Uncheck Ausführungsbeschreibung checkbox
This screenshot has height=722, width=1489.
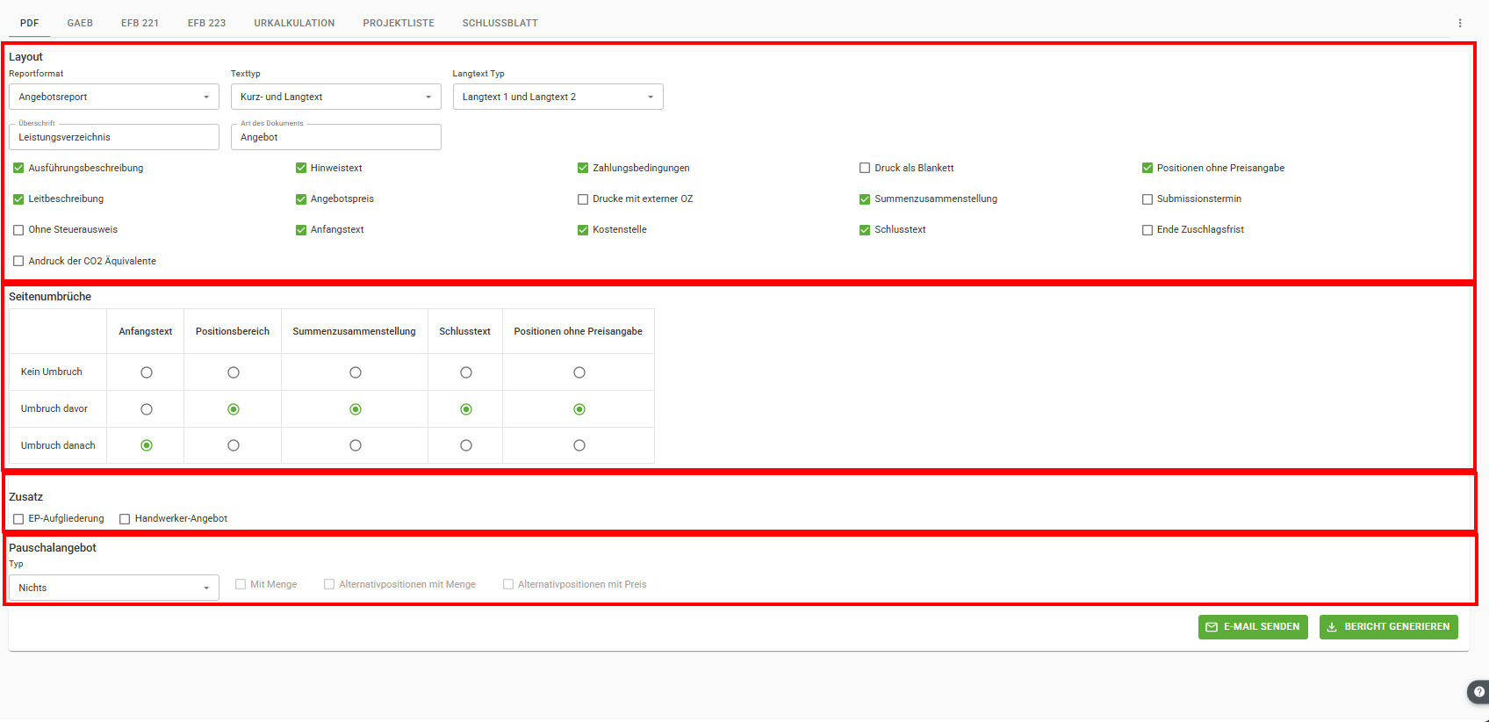(x=18, y=168)
